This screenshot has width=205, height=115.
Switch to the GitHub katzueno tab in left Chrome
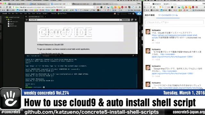(x=82, y=4)
